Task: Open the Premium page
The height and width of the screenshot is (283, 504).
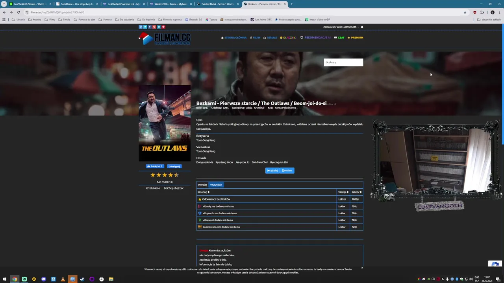Action: tap(355, 38)
